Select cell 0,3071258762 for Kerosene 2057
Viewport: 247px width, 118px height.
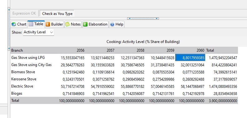103,79
